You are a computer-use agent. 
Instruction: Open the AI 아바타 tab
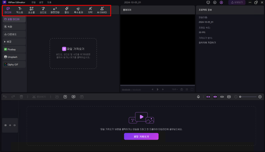point(102,10)
